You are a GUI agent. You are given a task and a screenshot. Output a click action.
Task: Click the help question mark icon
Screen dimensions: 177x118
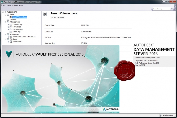[x=172, y=9]
